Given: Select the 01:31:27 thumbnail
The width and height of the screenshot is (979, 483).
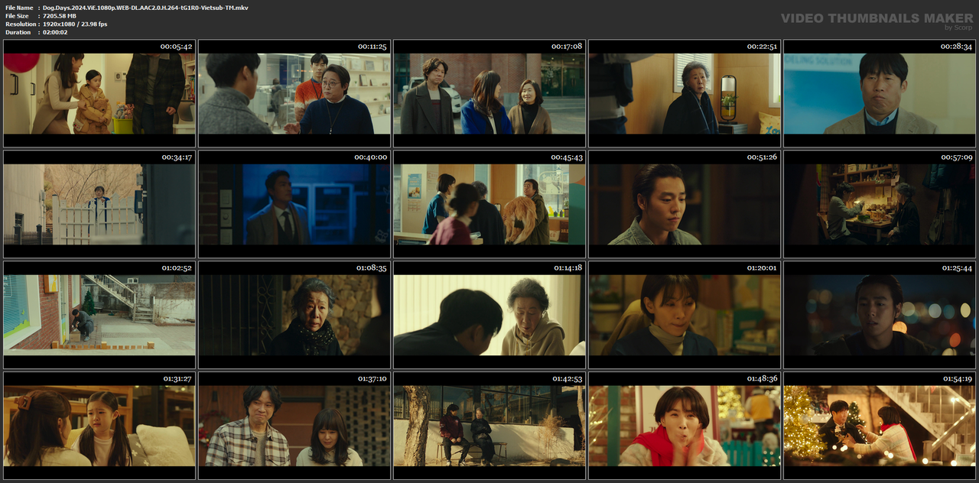Looking at the screenshot, I should (x=99, y=426).
